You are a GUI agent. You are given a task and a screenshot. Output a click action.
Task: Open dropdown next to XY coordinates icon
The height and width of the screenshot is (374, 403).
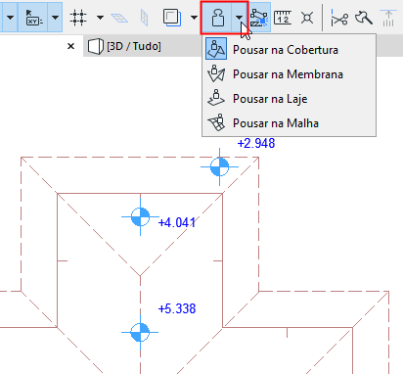coord(55,18)
